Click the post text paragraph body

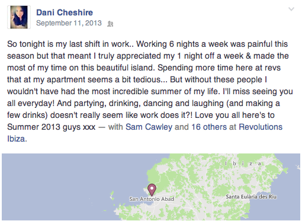(x=150, y=91)
